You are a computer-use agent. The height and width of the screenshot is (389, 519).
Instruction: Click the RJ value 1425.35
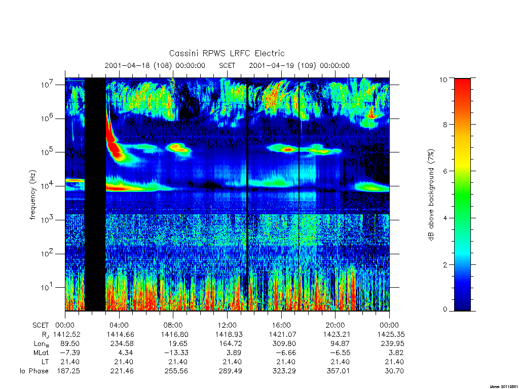(x=391, y=334)
